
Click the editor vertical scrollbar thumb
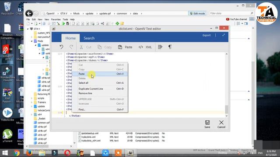click(x=227, y=109)
